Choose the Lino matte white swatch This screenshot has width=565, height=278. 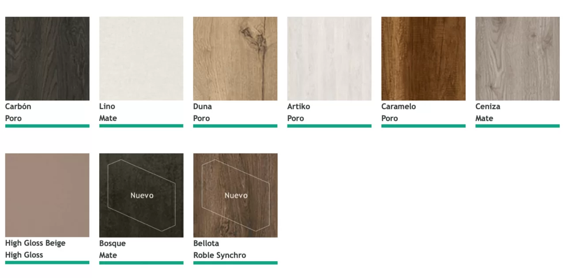coord(141,59)
